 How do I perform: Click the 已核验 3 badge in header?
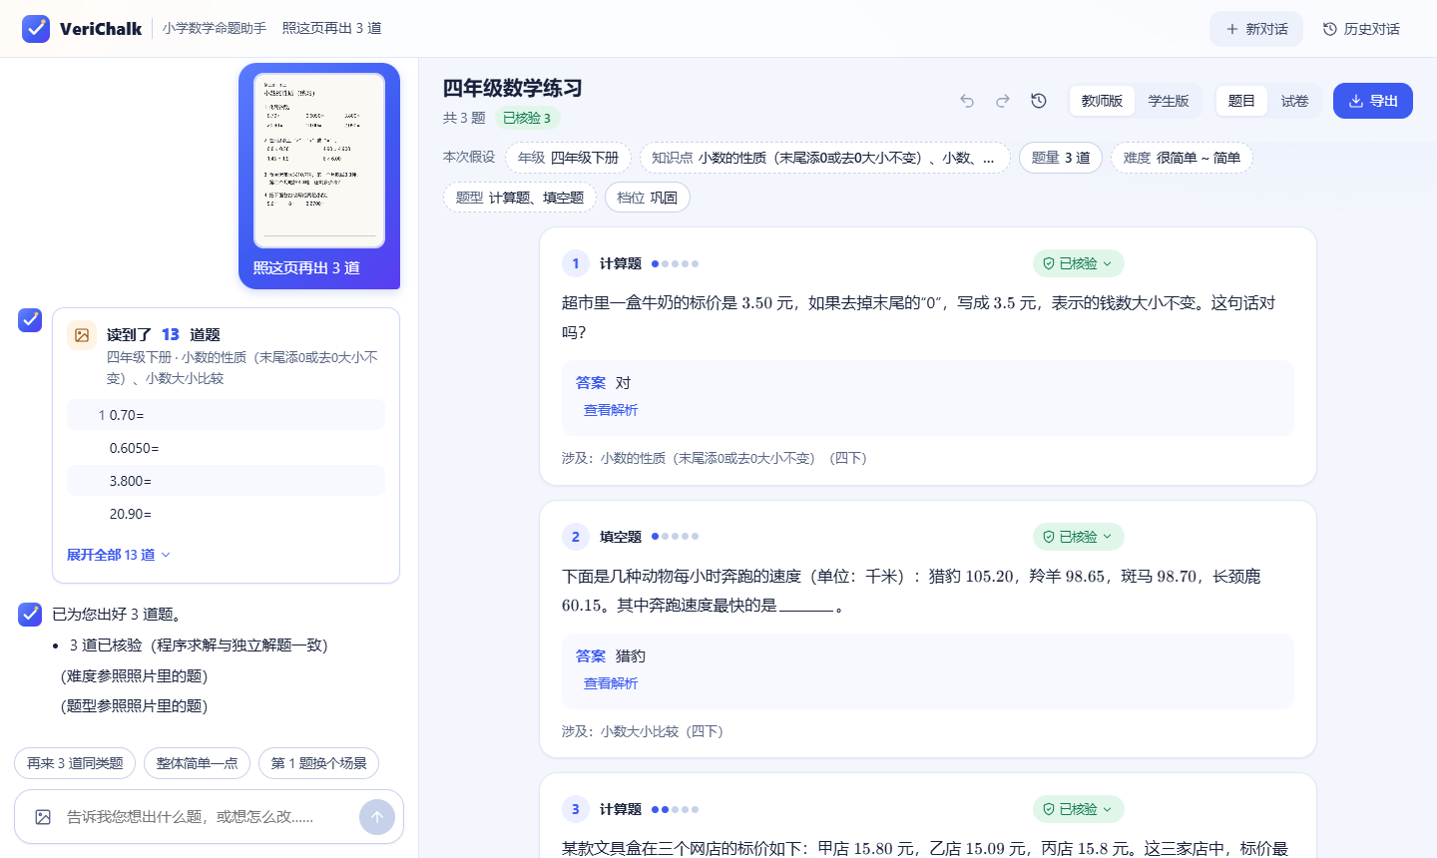click(x=527, y=118)
